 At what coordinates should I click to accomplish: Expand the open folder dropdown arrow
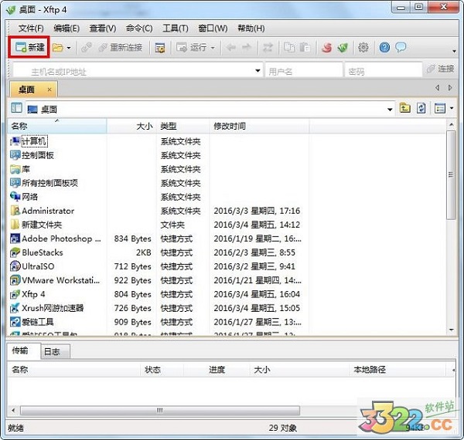(x=69, y=48)
